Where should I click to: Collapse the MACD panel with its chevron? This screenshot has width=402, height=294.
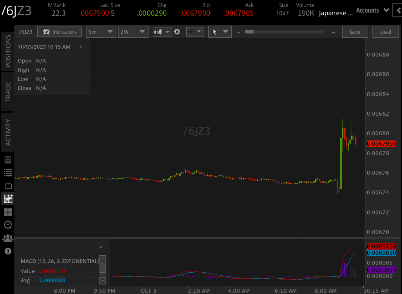pos(100,247)
